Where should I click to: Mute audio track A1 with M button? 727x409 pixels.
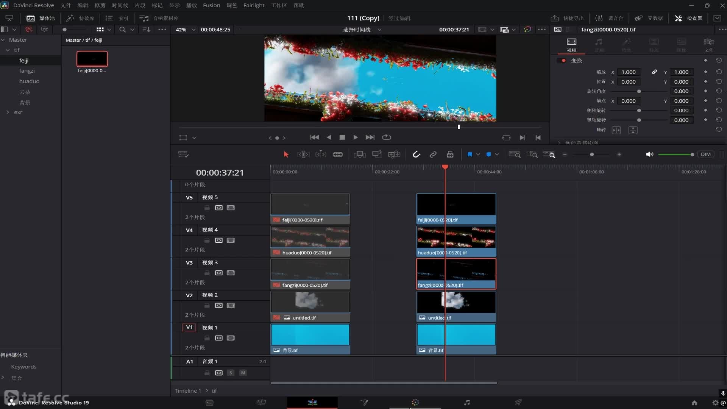point(243,373)
